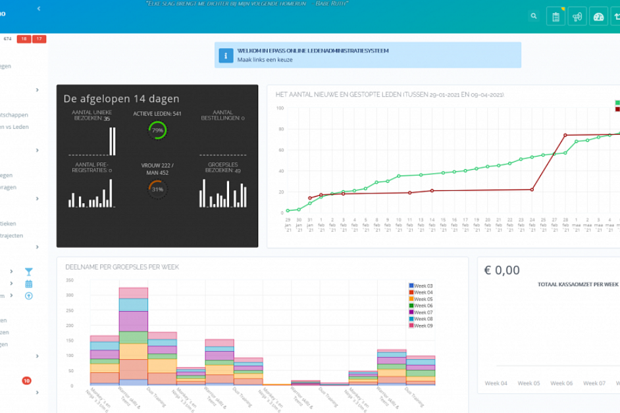Click the green legend swatch in members chart
The width and height of the screenshot is (620, 413).
pos(617,103)
